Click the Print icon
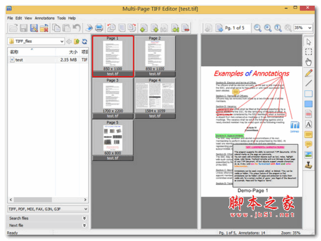The height and width of the screenshot is (241, 321). click(99, 28)
